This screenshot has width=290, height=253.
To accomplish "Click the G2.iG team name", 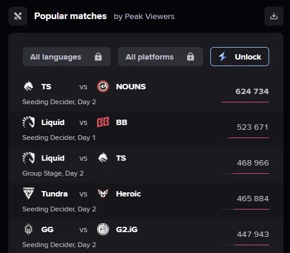I will [127, 229].
